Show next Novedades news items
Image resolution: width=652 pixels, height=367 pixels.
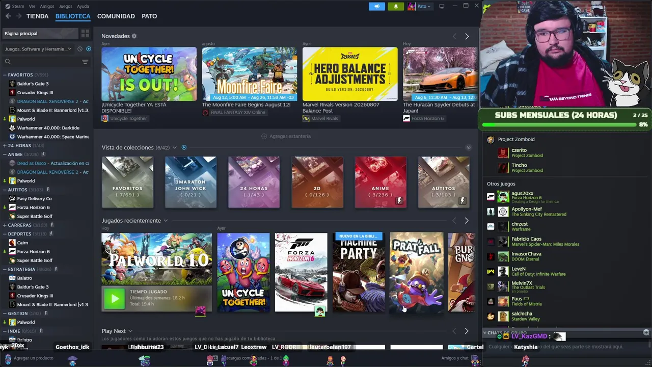click(x=467, y=36)
